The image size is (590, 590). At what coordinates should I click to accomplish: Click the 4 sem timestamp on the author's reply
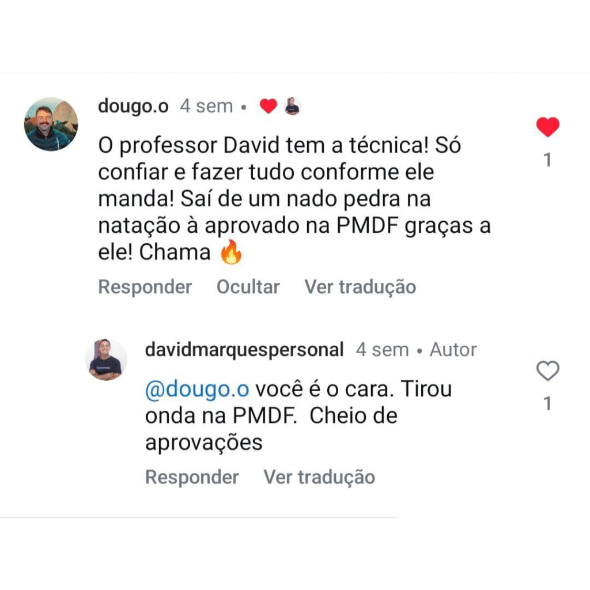383,350
